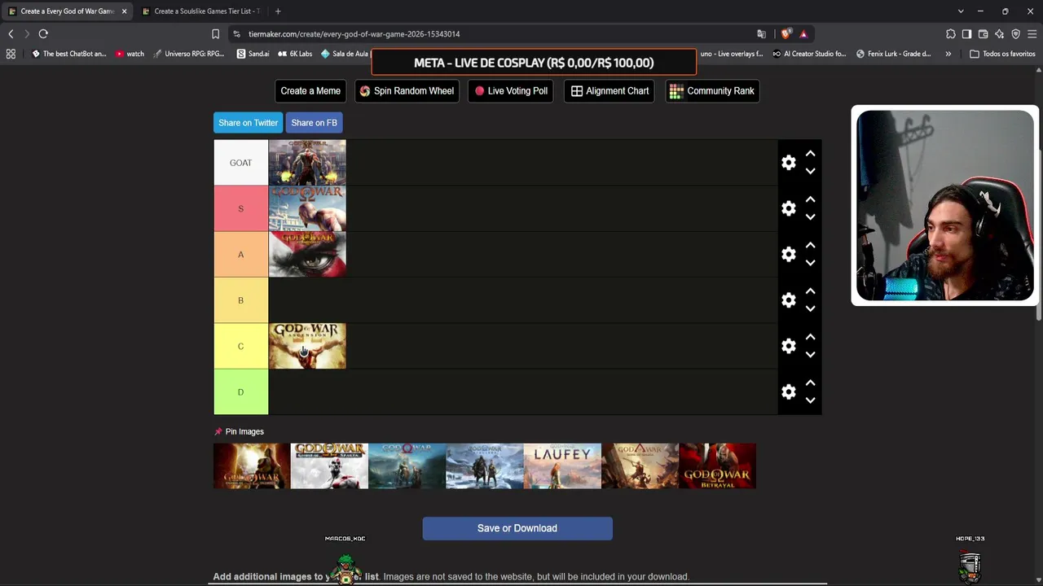Click the translate page icon
This screenshot has width=1043, height=586.
[761, 34]
